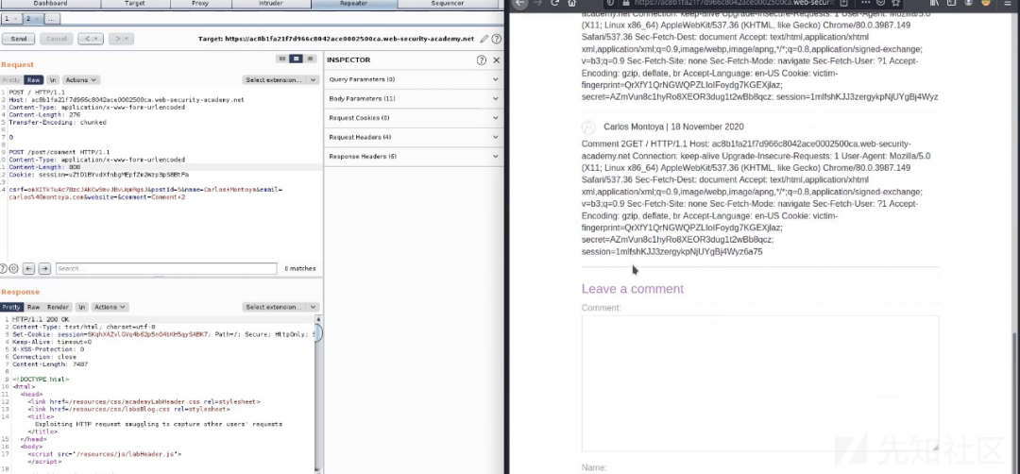This screenshot has height=474, width=1020.
Task: Jump to the previous search match
Action: 28,268
